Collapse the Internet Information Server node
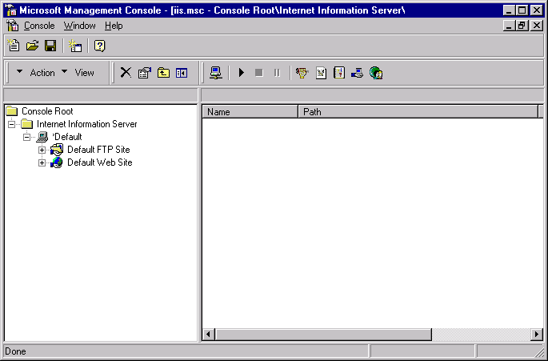Screen dimensions: 548x361 click(11, 124)
